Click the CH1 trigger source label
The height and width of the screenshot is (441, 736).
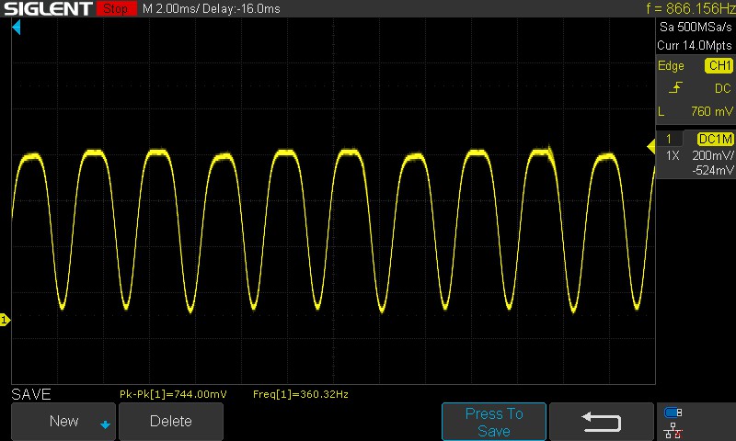(719, 65)
